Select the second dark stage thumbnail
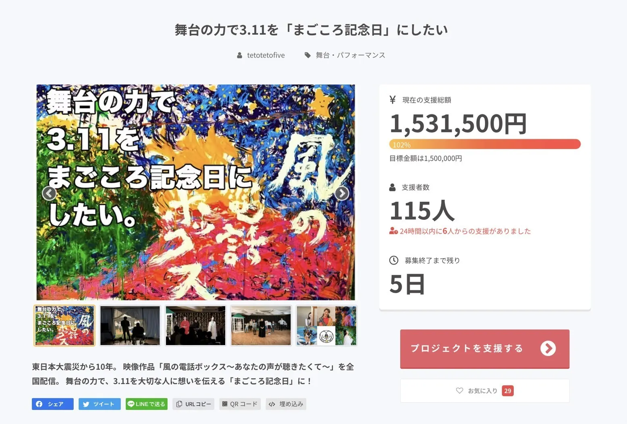Image resolution: width=627 pixels, height=424 pixels. (x=130, y=325)
